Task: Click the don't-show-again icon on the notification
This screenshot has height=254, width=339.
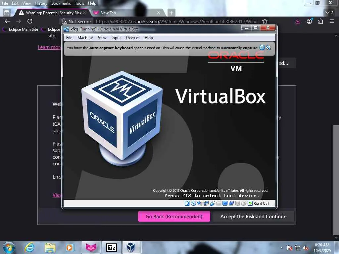Action: pos(268,48)
